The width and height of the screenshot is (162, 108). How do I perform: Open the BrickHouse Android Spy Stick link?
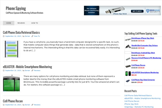coord(143,53)
